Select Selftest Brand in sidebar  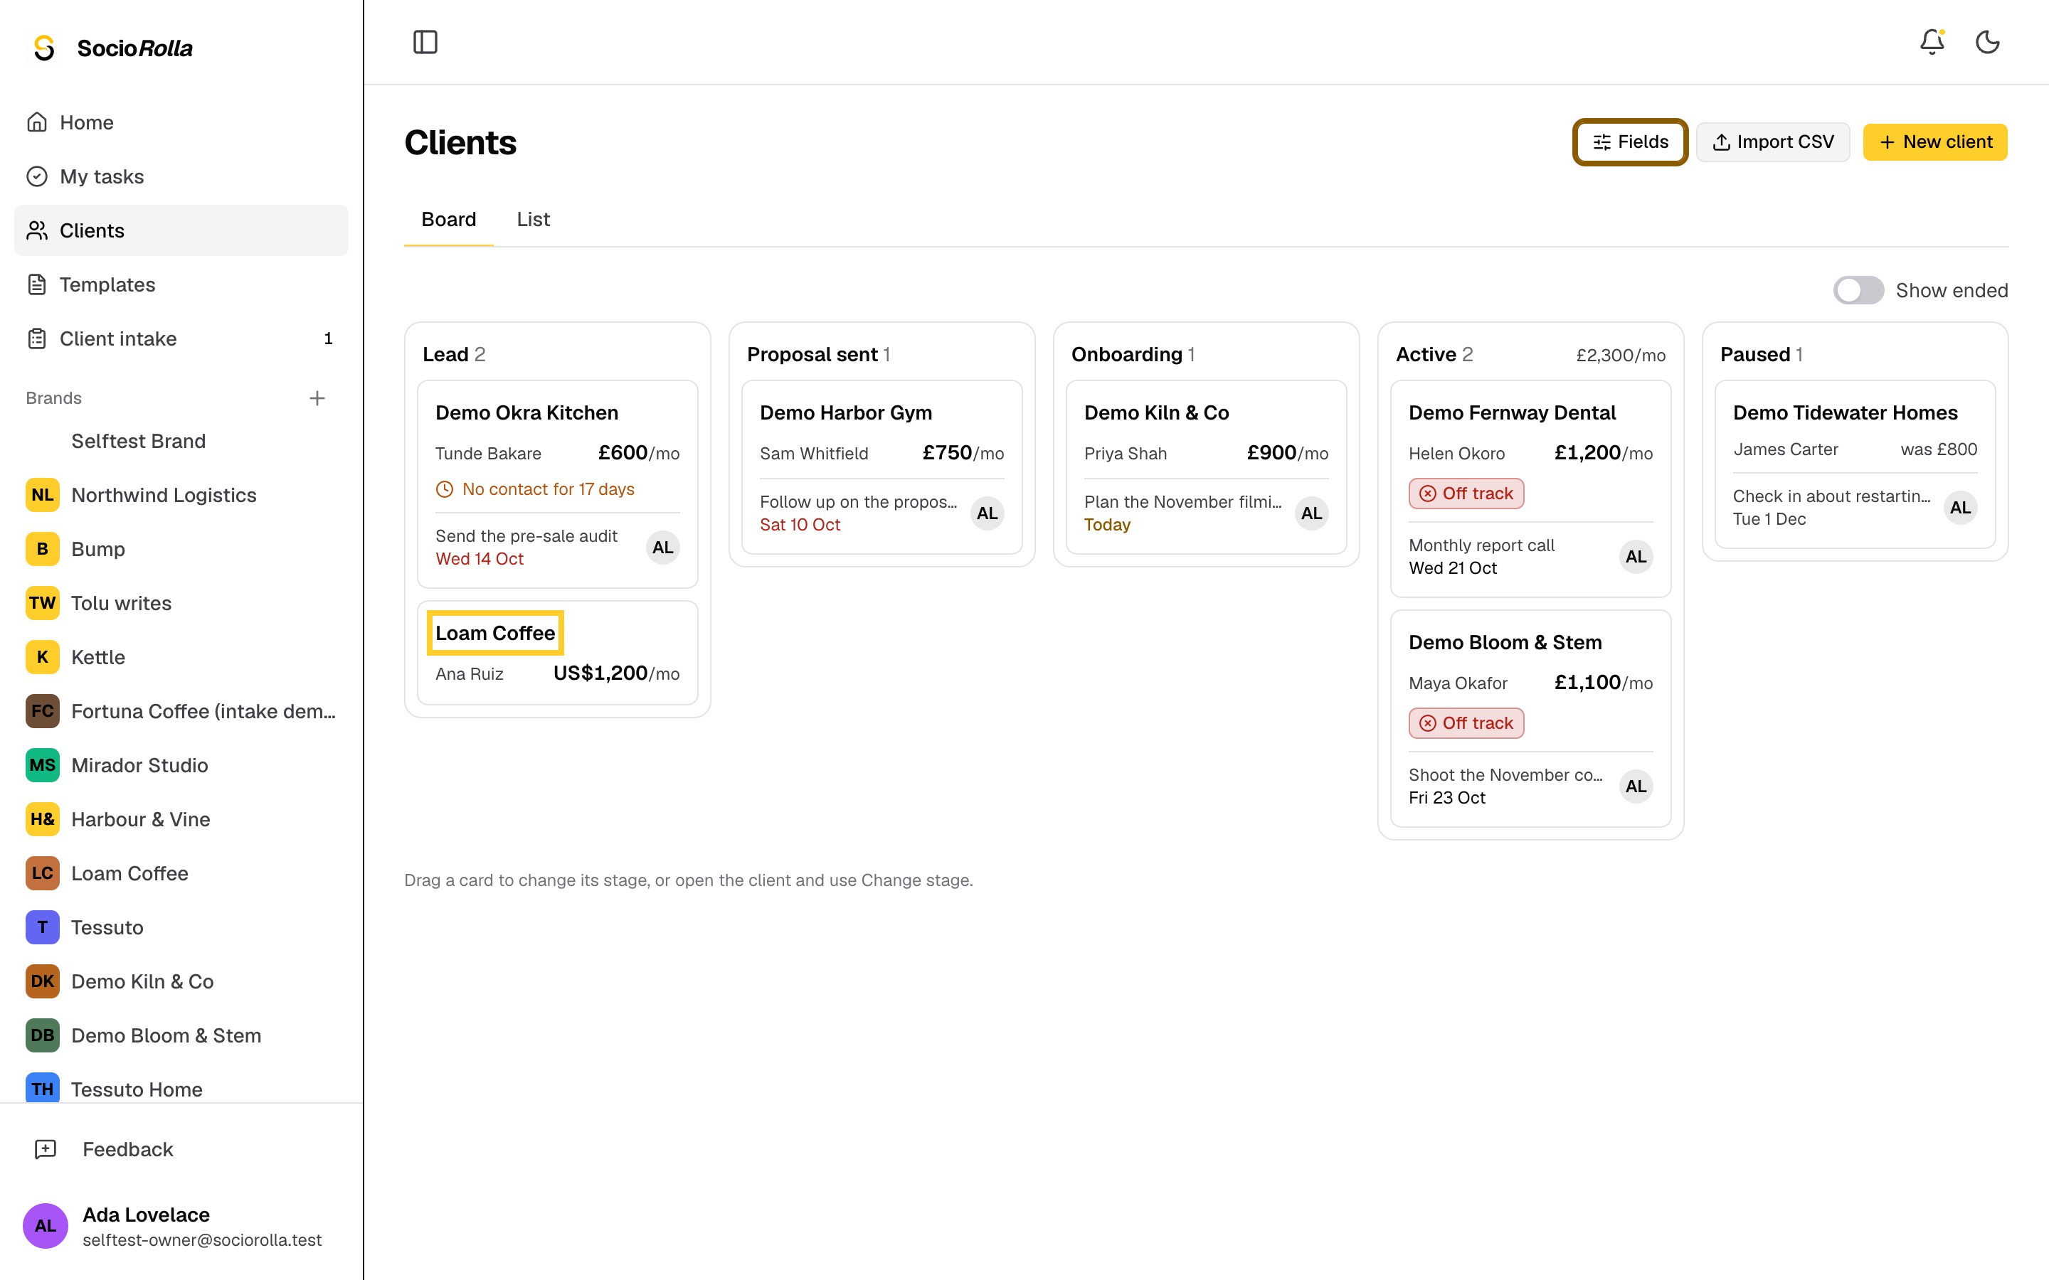(181, 441)
